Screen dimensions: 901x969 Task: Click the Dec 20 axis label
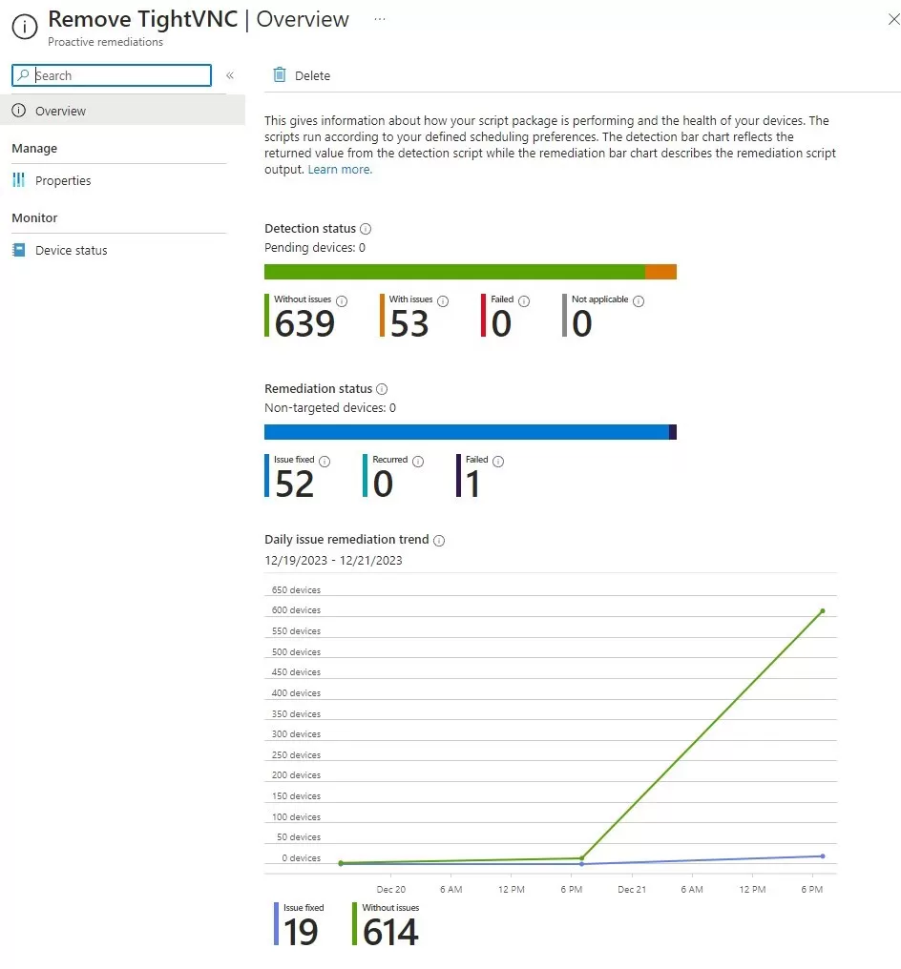tap(390, 889)
